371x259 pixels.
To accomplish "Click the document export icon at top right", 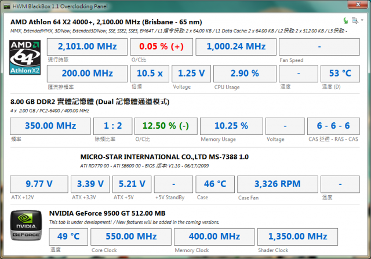I will (x=355, y=20).
